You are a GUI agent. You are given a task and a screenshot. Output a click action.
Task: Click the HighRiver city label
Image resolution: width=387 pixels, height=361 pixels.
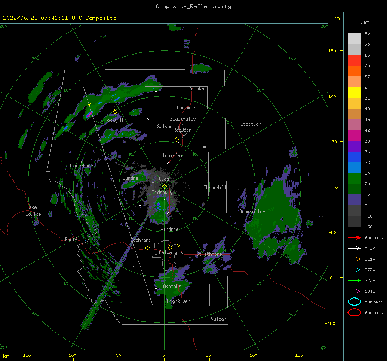[x=178, y=301]
